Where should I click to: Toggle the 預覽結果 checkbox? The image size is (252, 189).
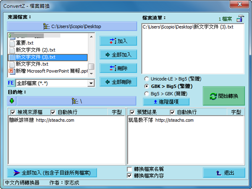click(132, 112)
